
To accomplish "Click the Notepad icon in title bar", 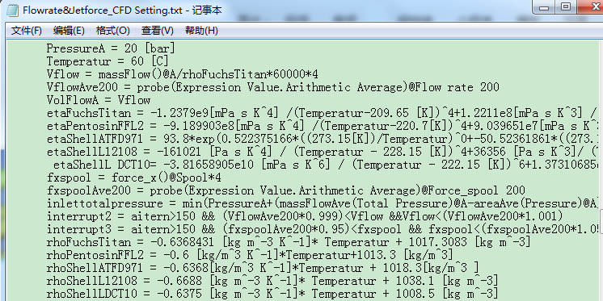I will (x=12, y=10).
